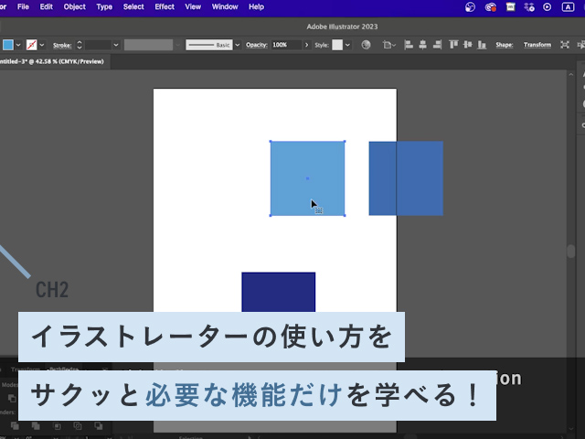Click the stroke weight stepper arrows
Screen dimensions: 585x439
coord(80,45)
